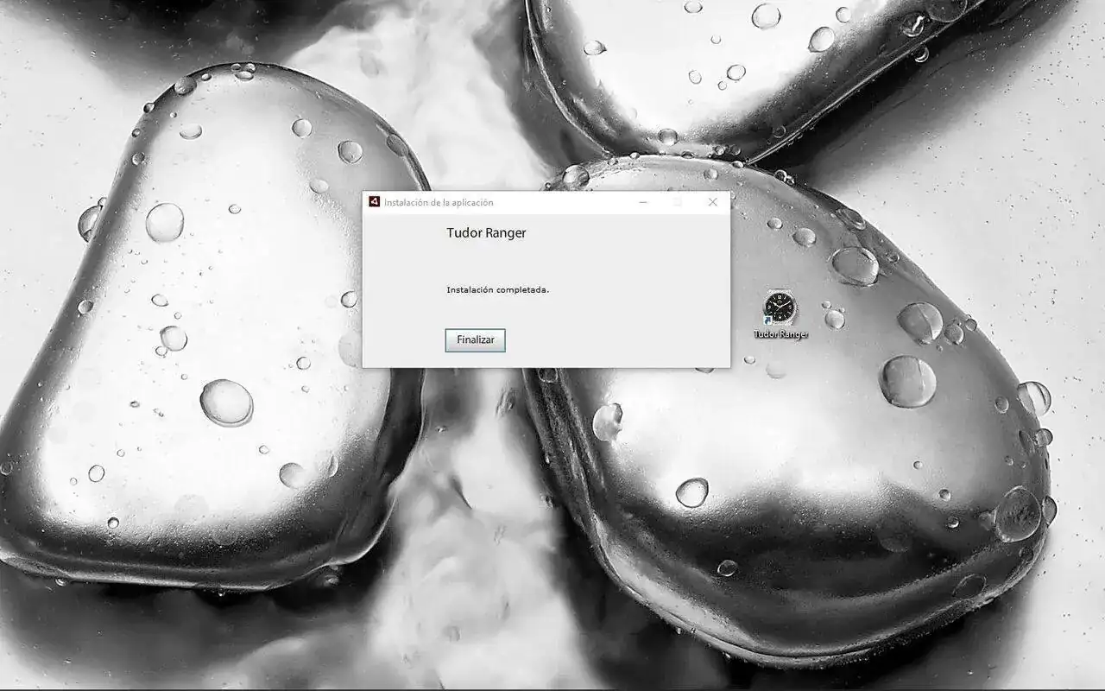Minimize the installer dialog window
This screenshot has width=1105, height=691.
point(643,202)
